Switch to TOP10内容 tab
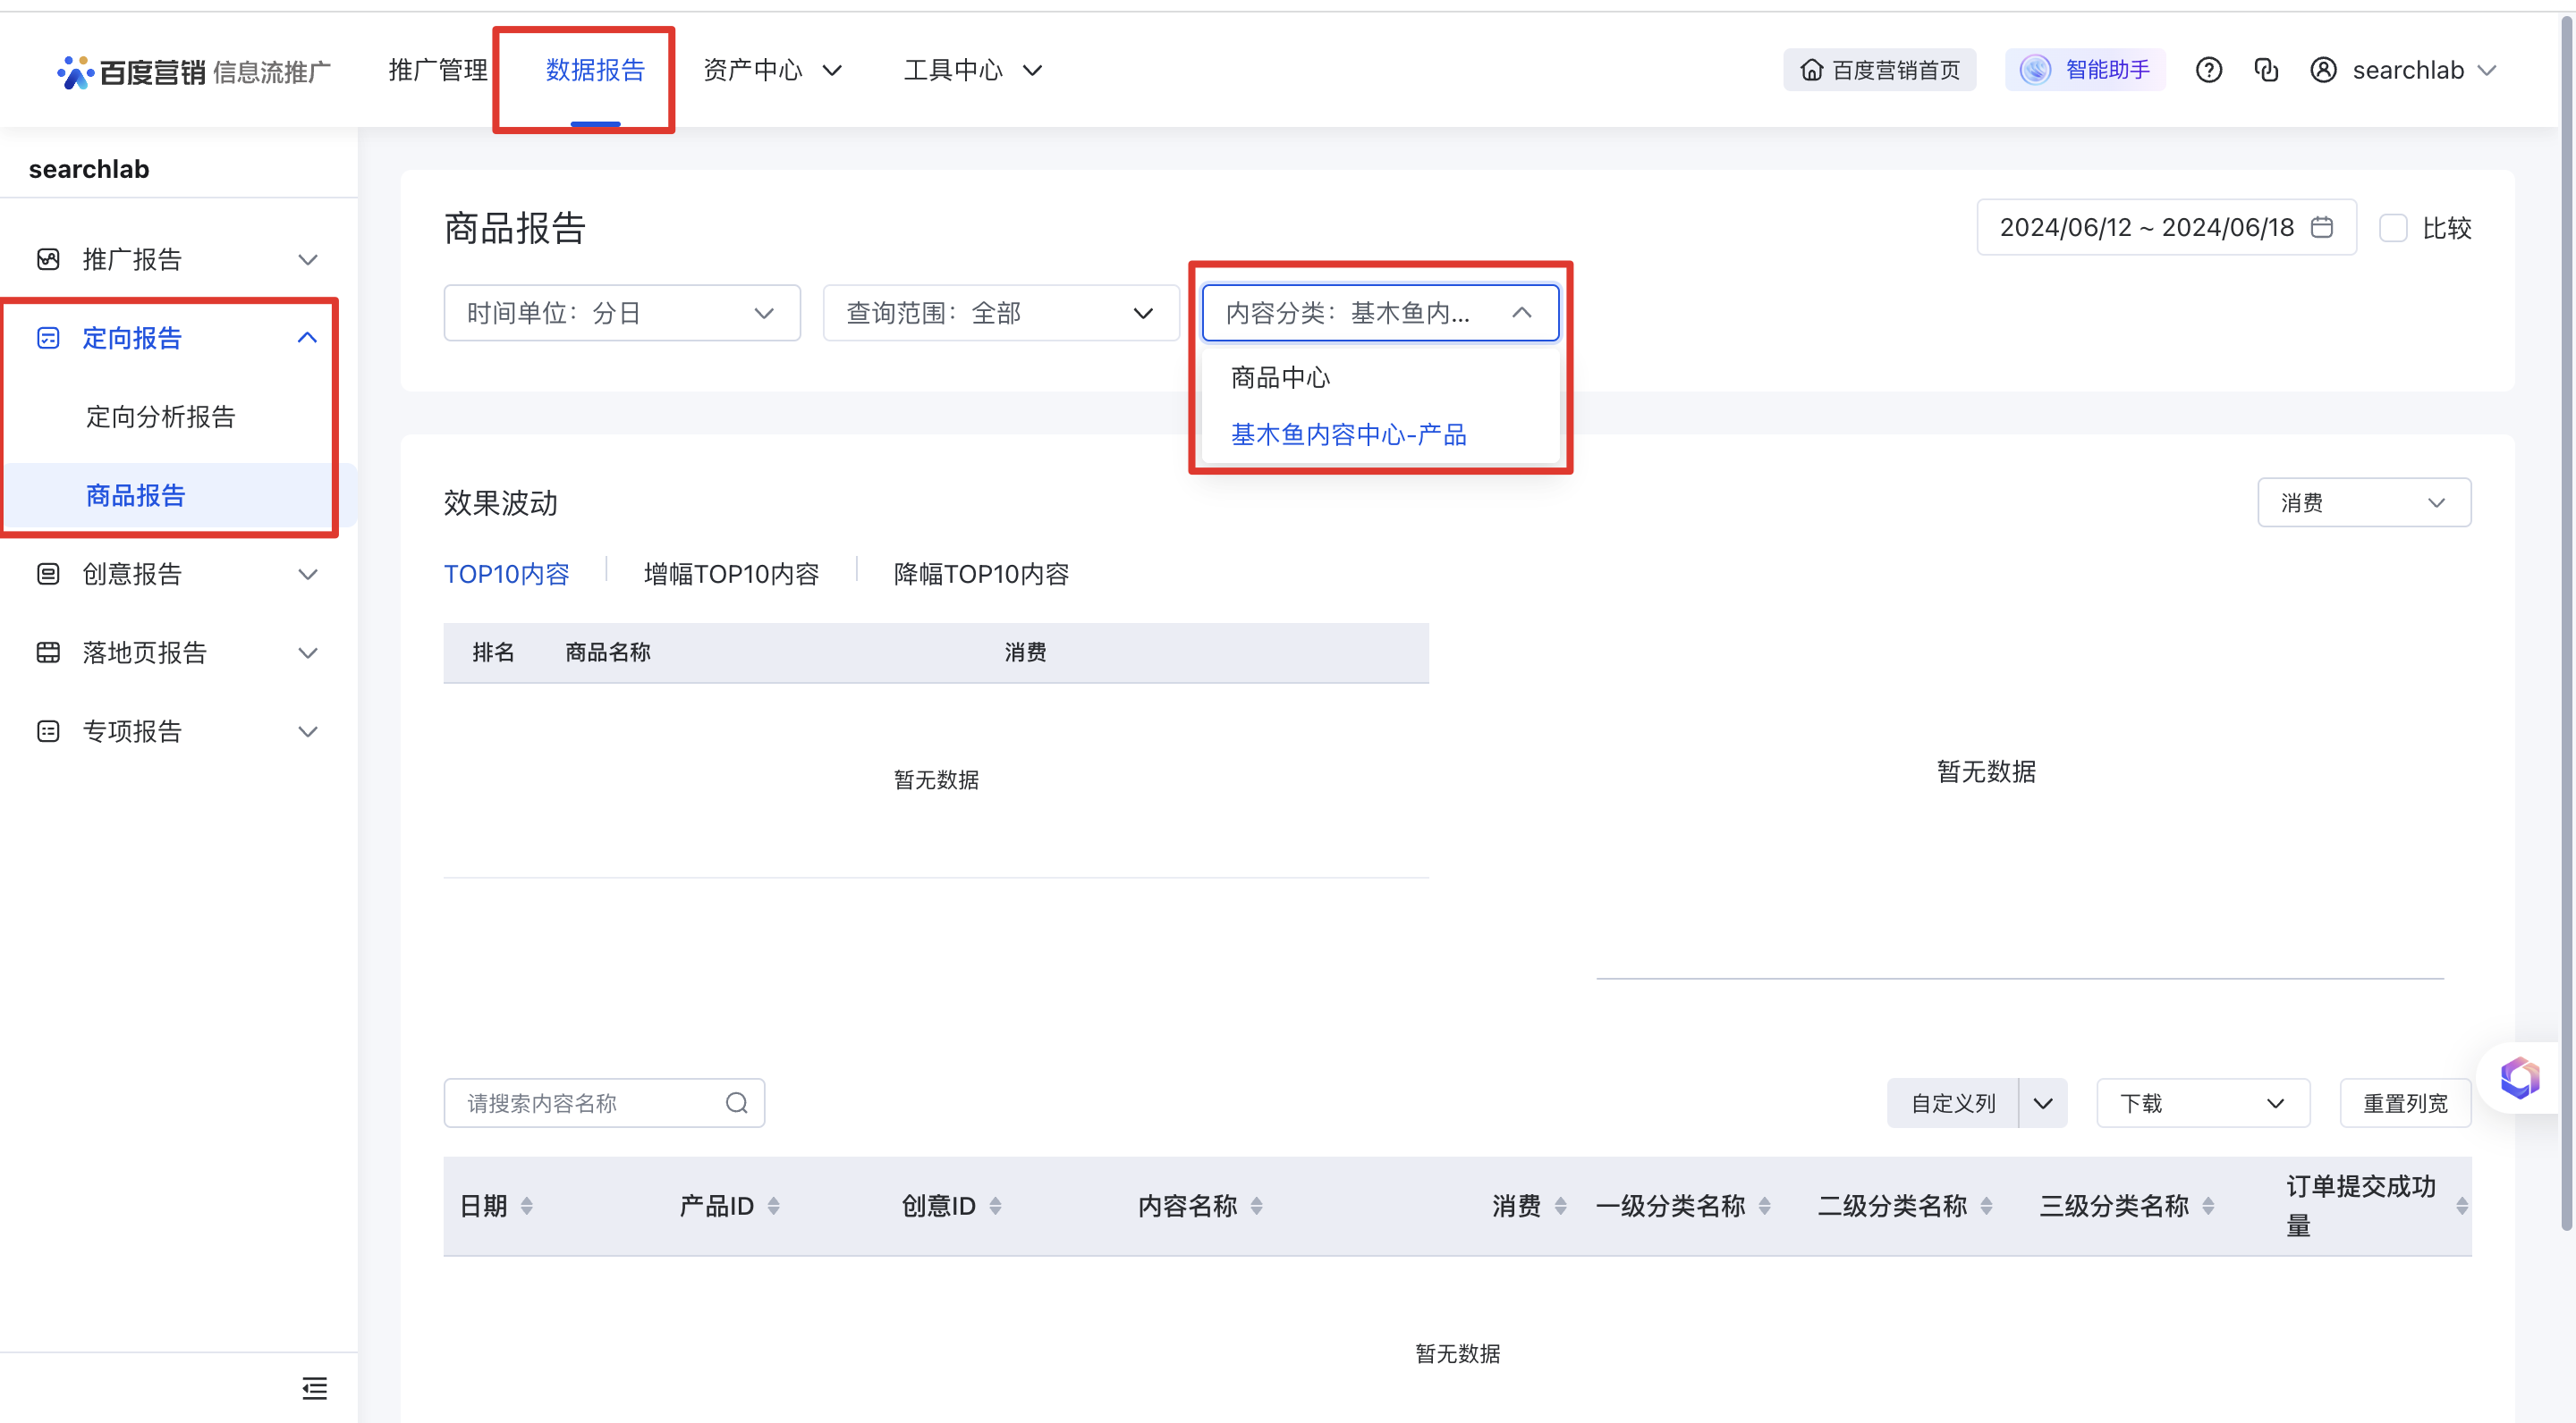 click(x=506, y=574)
